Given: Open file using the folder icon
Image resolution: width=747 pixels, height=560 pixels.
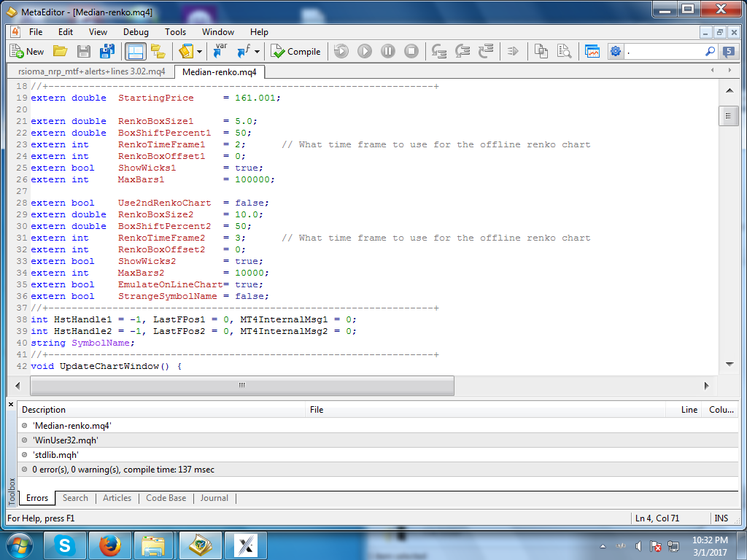Looking at the screenshot, I should coord(61,52).
